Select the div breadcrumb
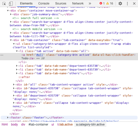The image size is (138, 127). (23, 125)
